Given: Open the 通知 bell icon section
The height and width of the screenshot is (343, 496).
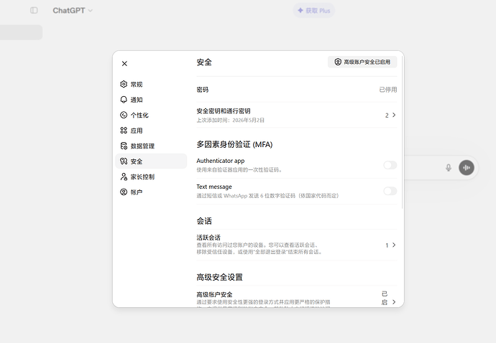Looking at the screenshot, I should (x=124, y=100).
